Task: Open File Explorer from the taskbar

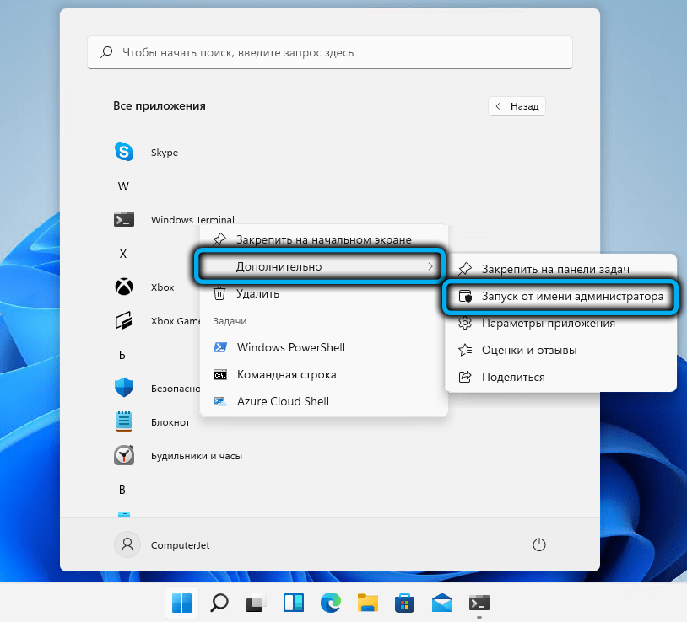Action: pyautogui.click(x=367, y=603)
